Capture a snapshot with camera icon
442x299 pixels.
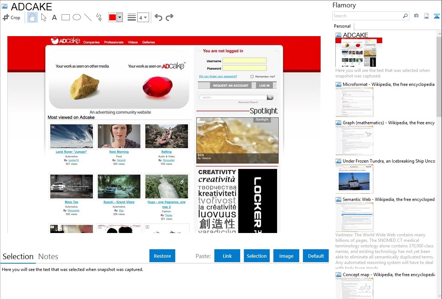416,16
